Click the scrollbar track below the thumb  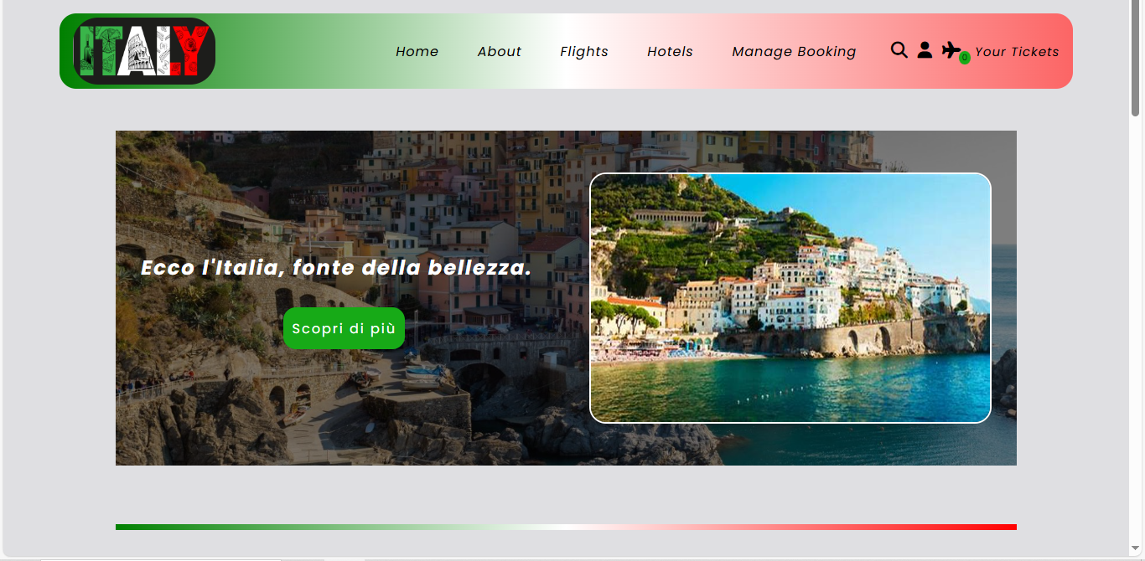[x=1136, y=335]
